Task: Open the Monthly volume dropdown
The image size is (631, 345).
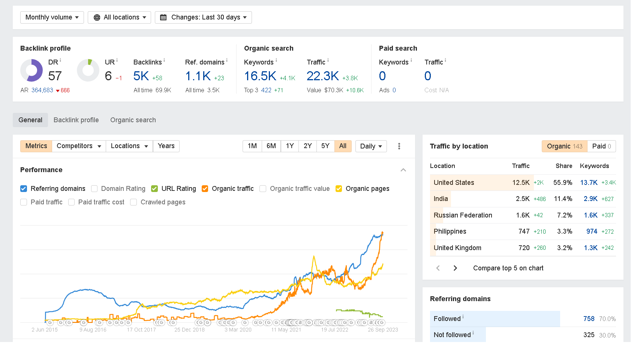Action: coord(52,17)
